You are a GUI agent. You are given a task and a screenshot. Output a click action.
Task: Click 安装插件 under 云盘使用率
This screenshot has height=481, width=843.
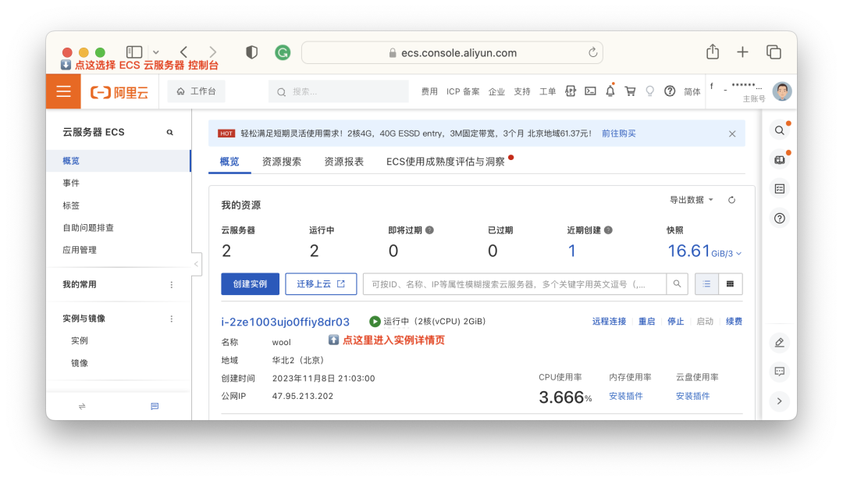(x=692, y=397)
